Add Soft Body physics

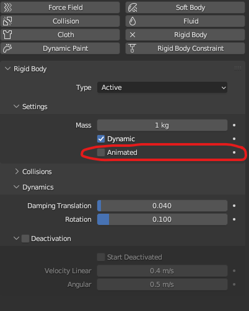pos(185,7)
